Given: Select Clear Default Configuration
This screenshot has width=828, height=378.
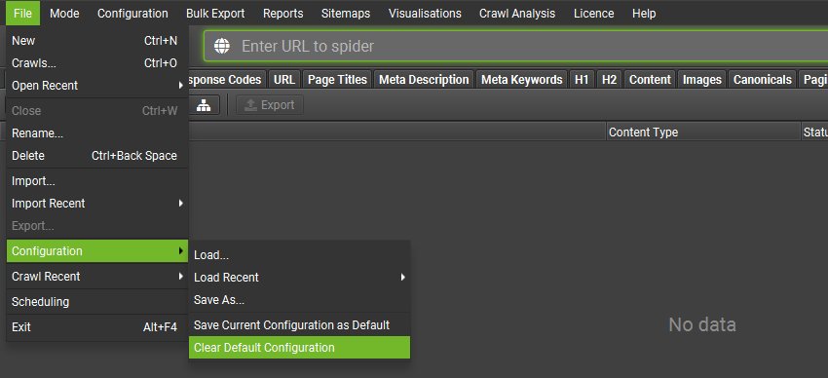Looking at the screenshot, I should click(x=299, y=348).
